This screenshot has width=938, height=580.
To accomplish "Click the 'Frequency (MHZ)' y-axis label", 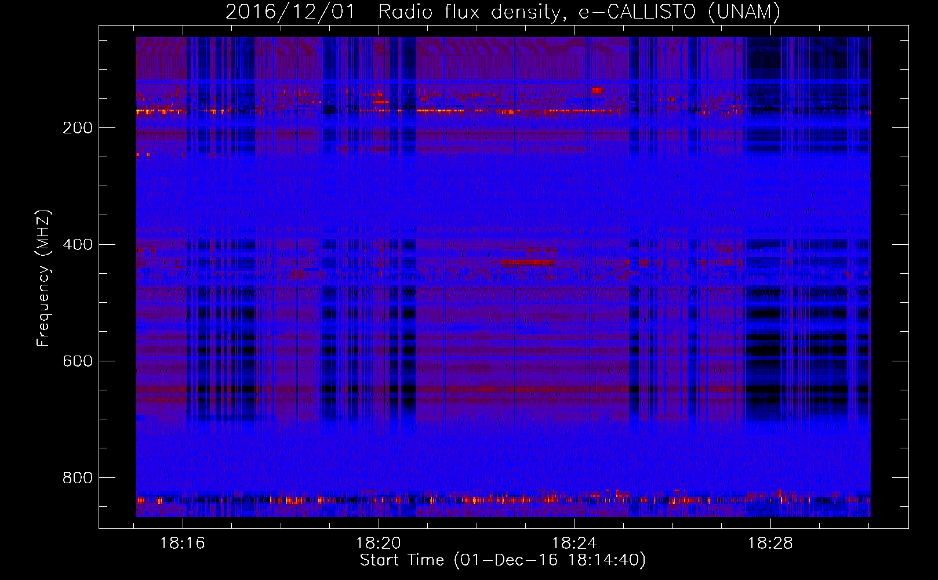I will 43,278.
